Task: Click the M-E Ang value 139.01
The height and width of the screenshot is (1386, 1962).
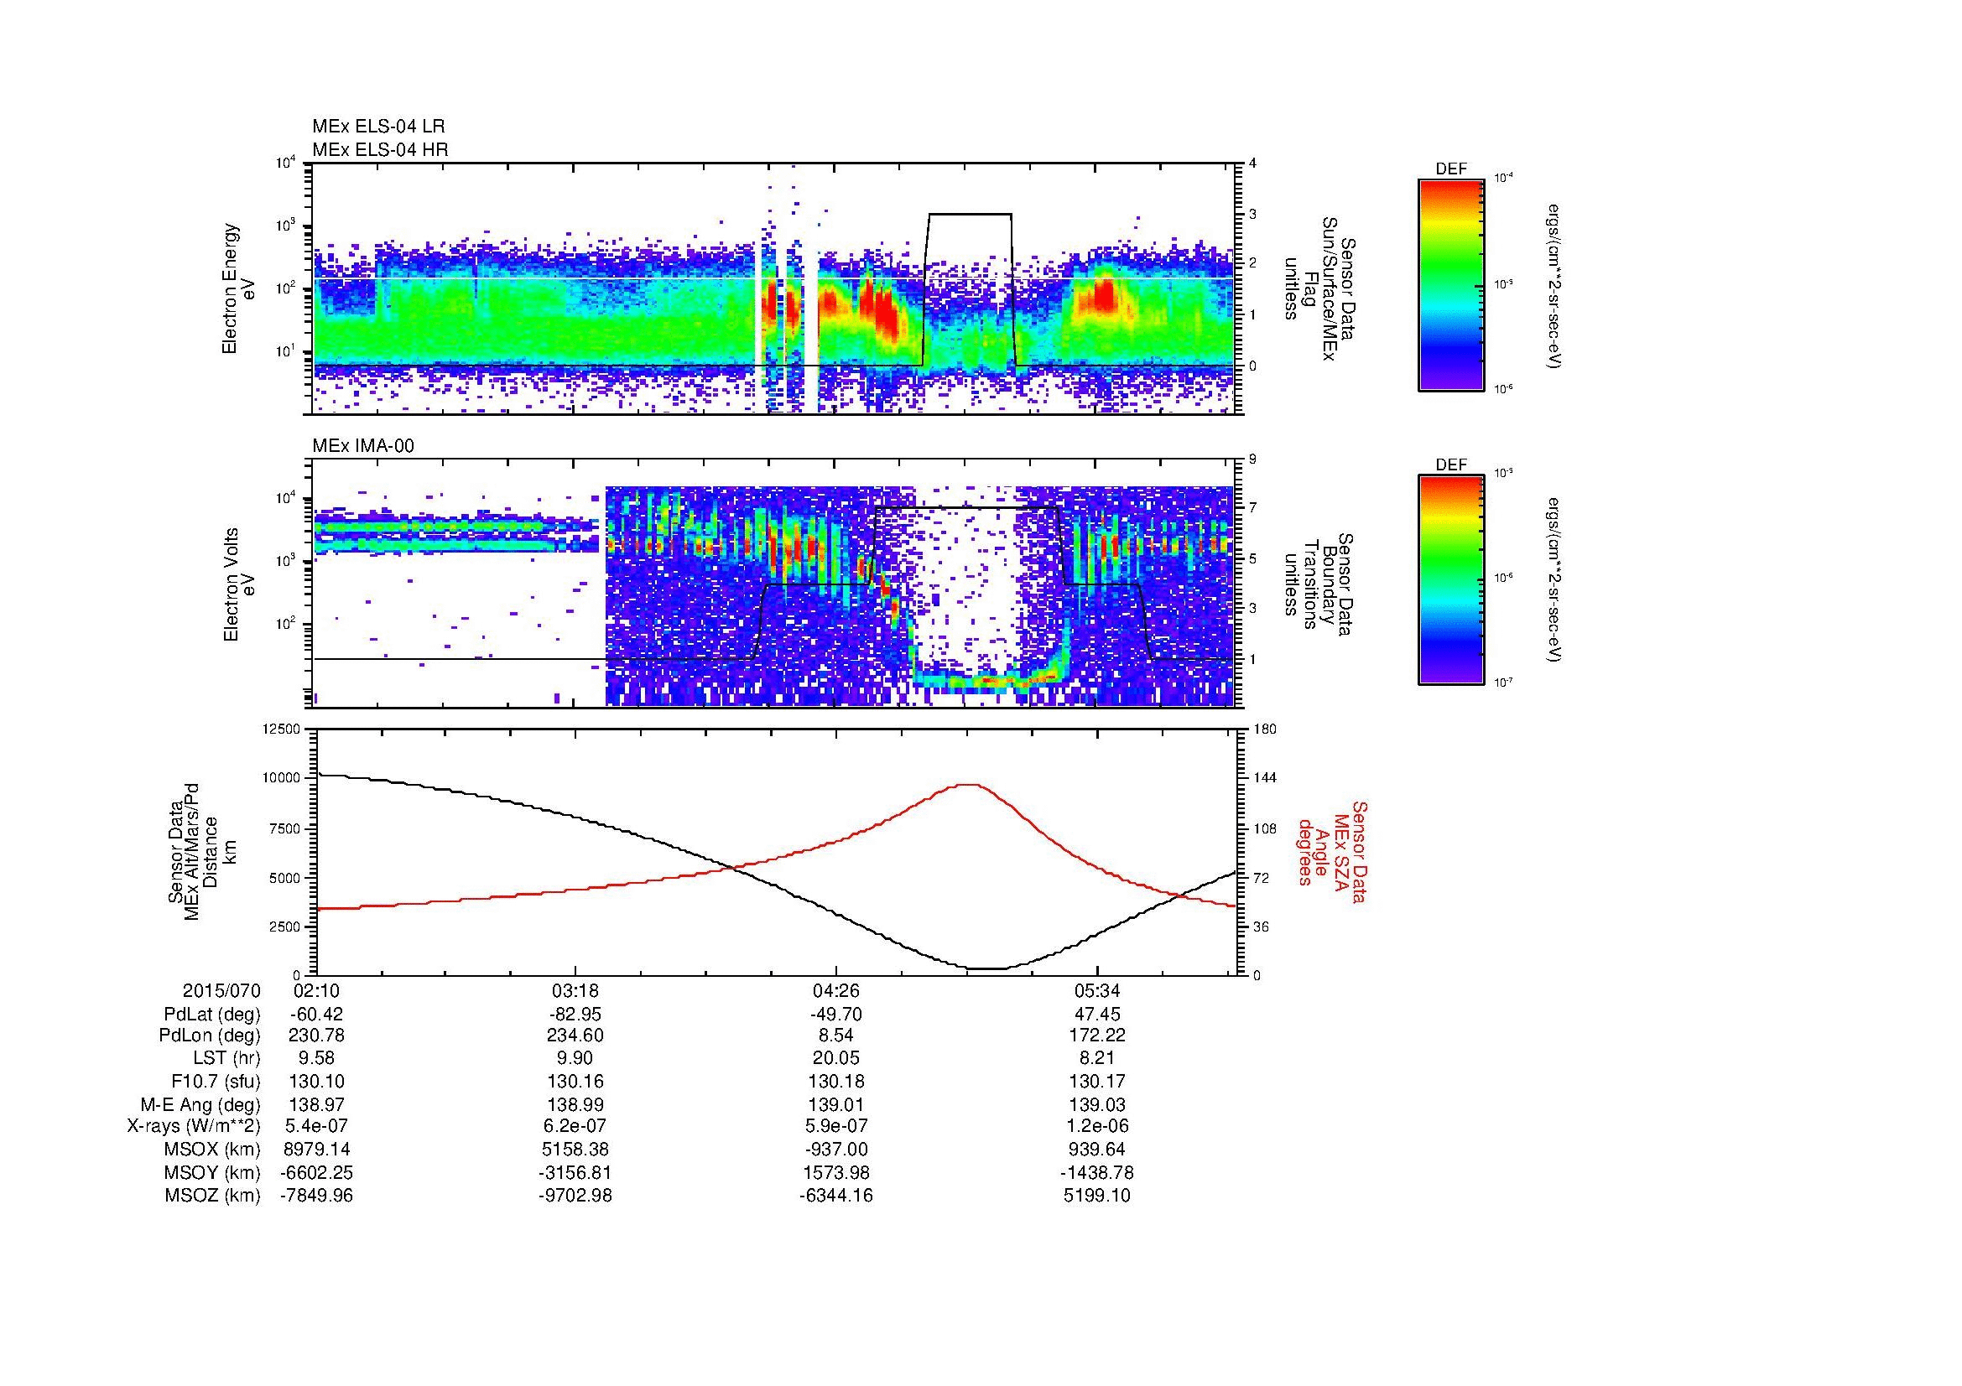Action: tap(835, 1104)
